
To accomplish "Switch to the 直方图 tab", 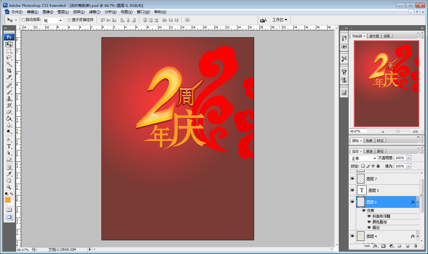I will [x=374, y=36].
